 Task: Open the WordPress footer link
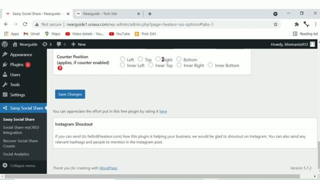point(108,168)
